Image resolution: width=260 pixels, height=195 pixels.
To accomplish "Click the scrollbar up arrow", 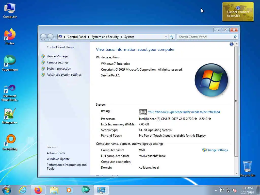I will point(236,44).
